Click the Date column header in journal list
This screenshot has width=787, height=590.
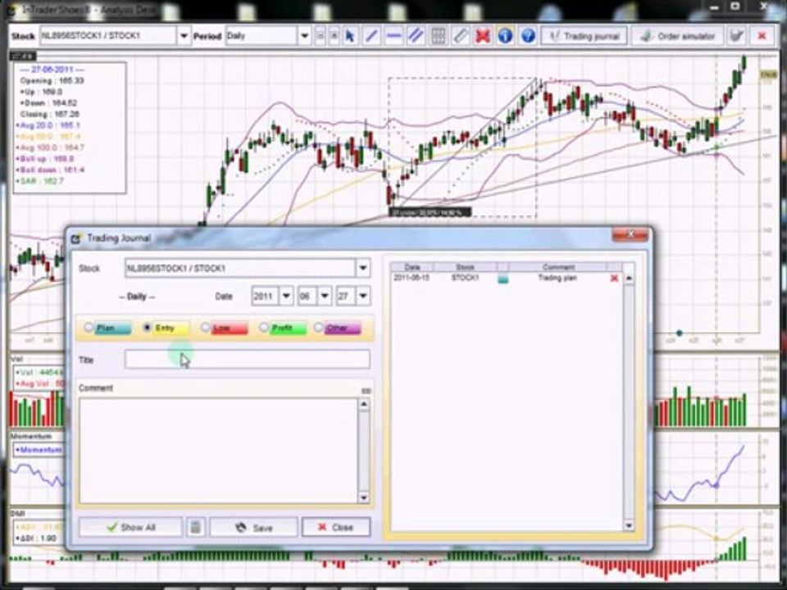(x=412, y=267)
